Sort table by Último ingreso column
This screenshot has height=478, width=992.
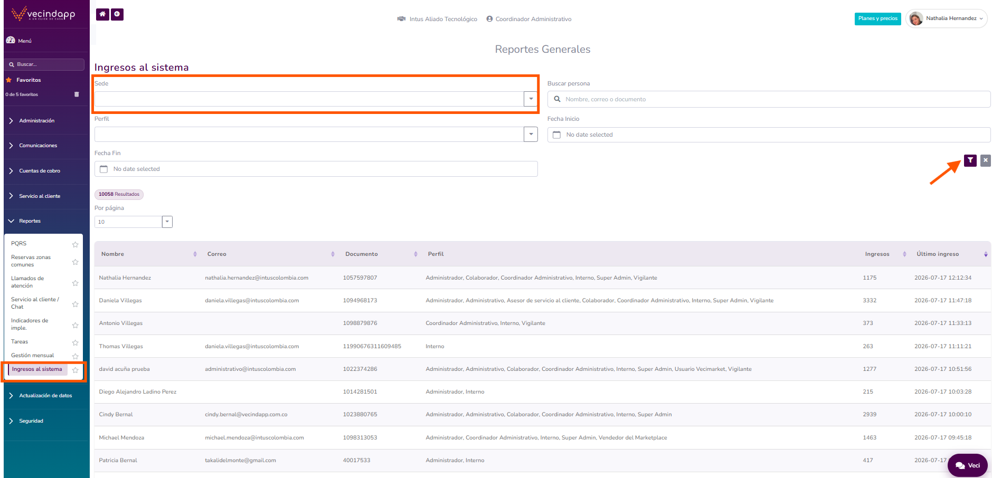(986, 254)
